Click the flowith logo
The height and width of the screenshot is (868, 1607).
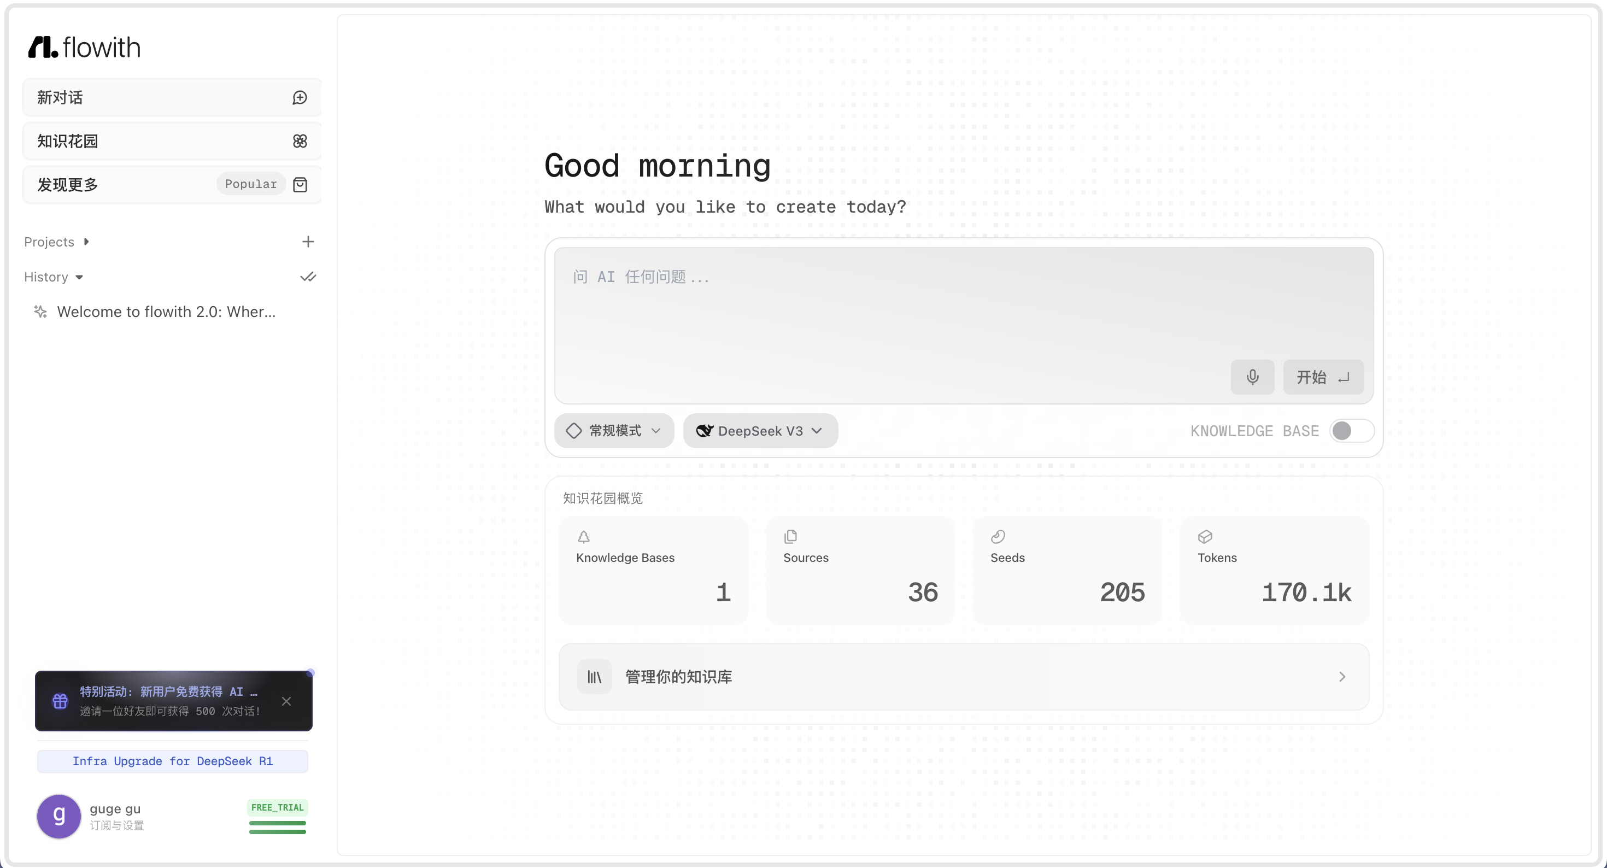pyautogui.click(x=84, y=48)
